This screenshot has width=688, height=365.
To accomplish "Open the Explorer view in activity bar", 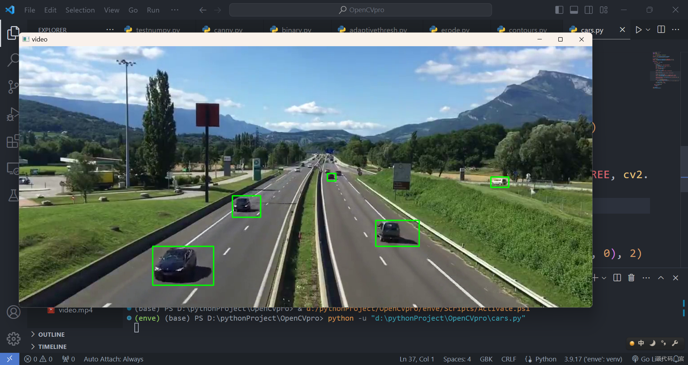I will click(13, 33).
